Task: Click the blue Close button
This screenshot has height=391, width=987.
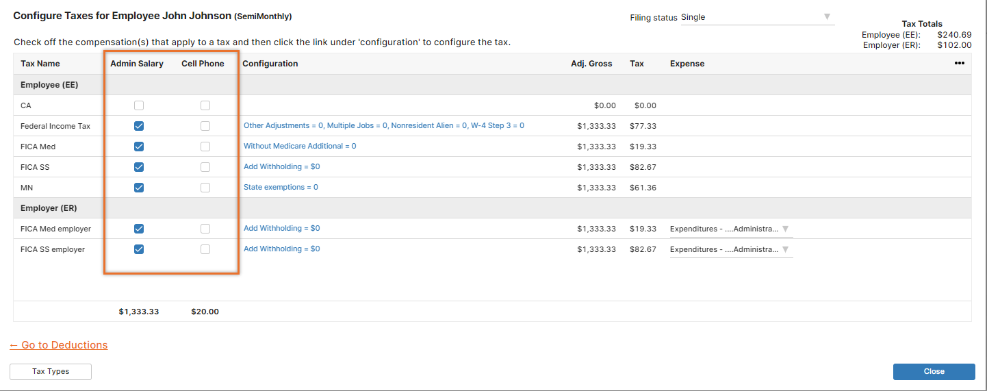Action: click(x=934, y=371)
